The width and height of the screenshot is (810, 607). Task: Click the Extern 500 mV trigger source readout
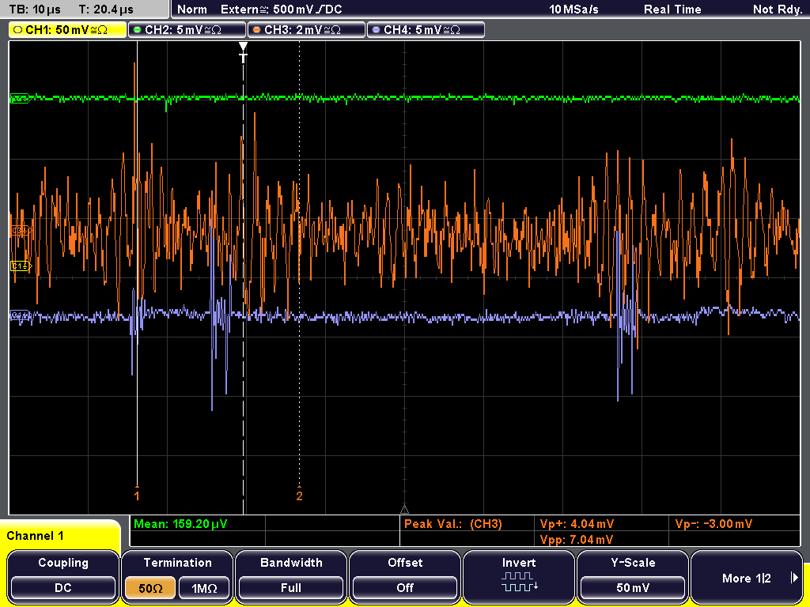[282, 9]
